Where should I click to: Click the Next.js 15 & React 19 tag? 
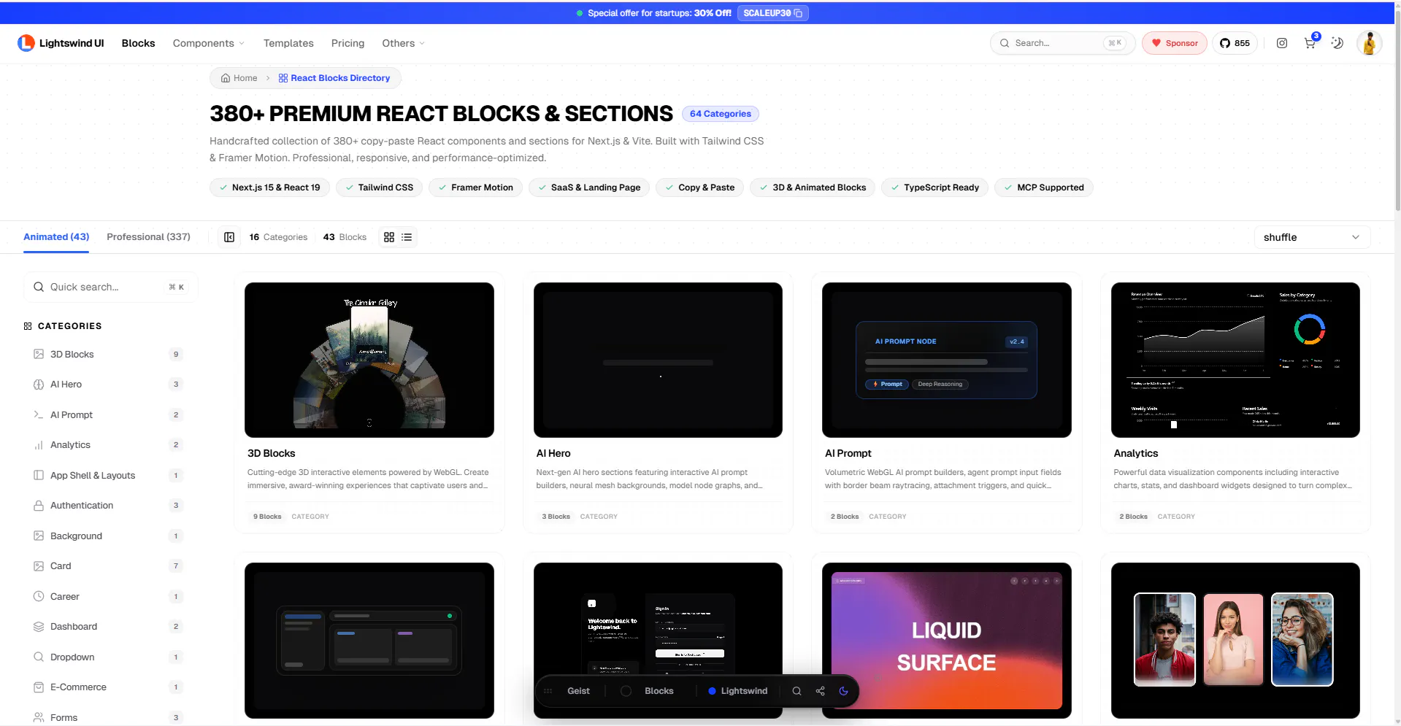tap(269, 188)
